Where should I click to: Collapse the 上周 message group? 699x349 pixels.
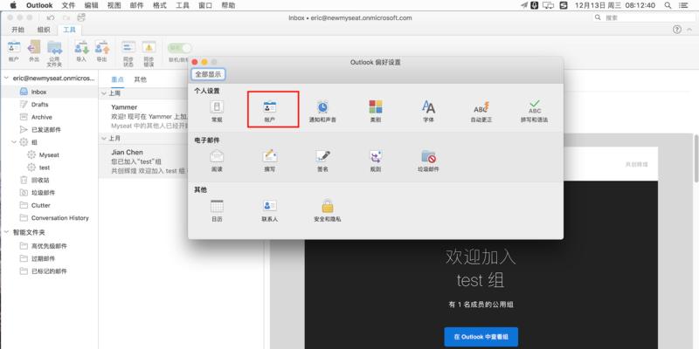[x=103, y=93]
